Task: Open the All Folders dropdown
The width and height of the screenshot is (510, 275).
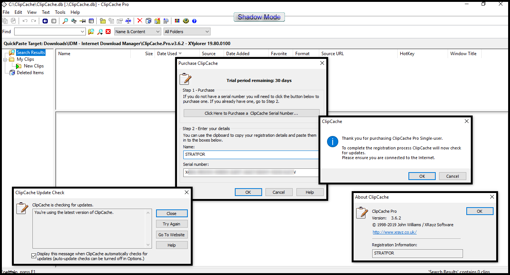Action: [187, 32]
